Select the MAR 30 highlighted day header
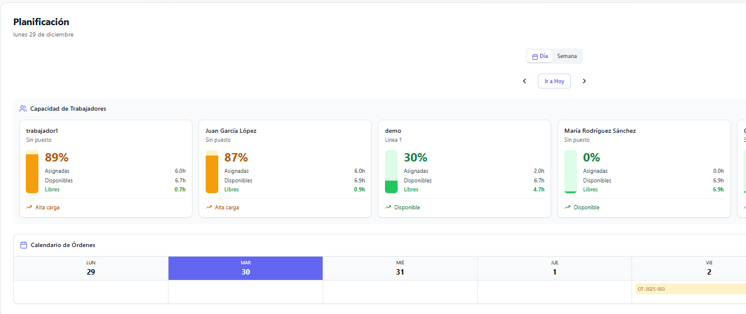 [245, 268]
